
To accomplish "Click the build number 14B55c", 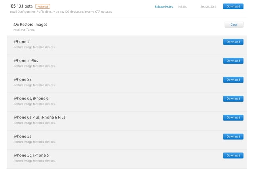I will 182,7.
